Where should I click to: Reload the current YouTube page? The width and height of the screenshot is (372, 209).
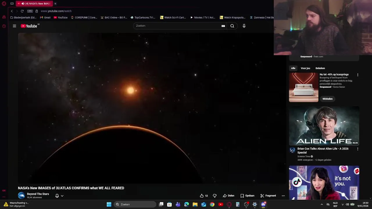pyautogui.click(x=22, y=11)
